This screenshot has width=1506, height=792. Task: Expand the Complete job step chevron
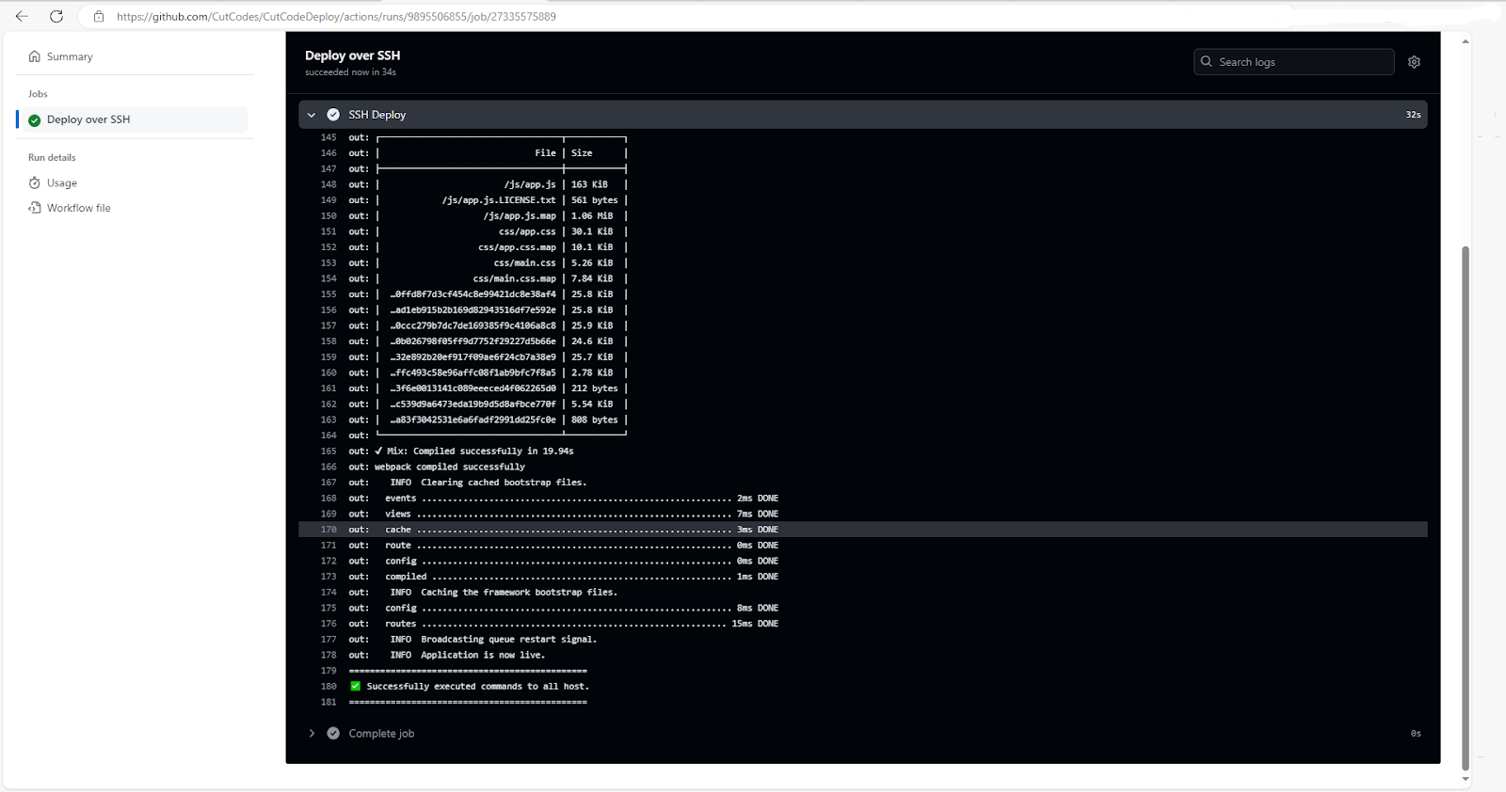(x=312, y=734)
